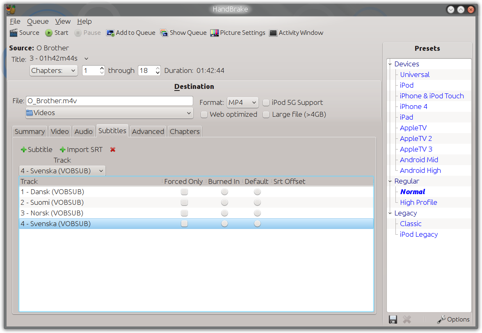Select Burned In for Svenska track
Viewport: 482px width, 333px height.
click(x=225, y=224)
